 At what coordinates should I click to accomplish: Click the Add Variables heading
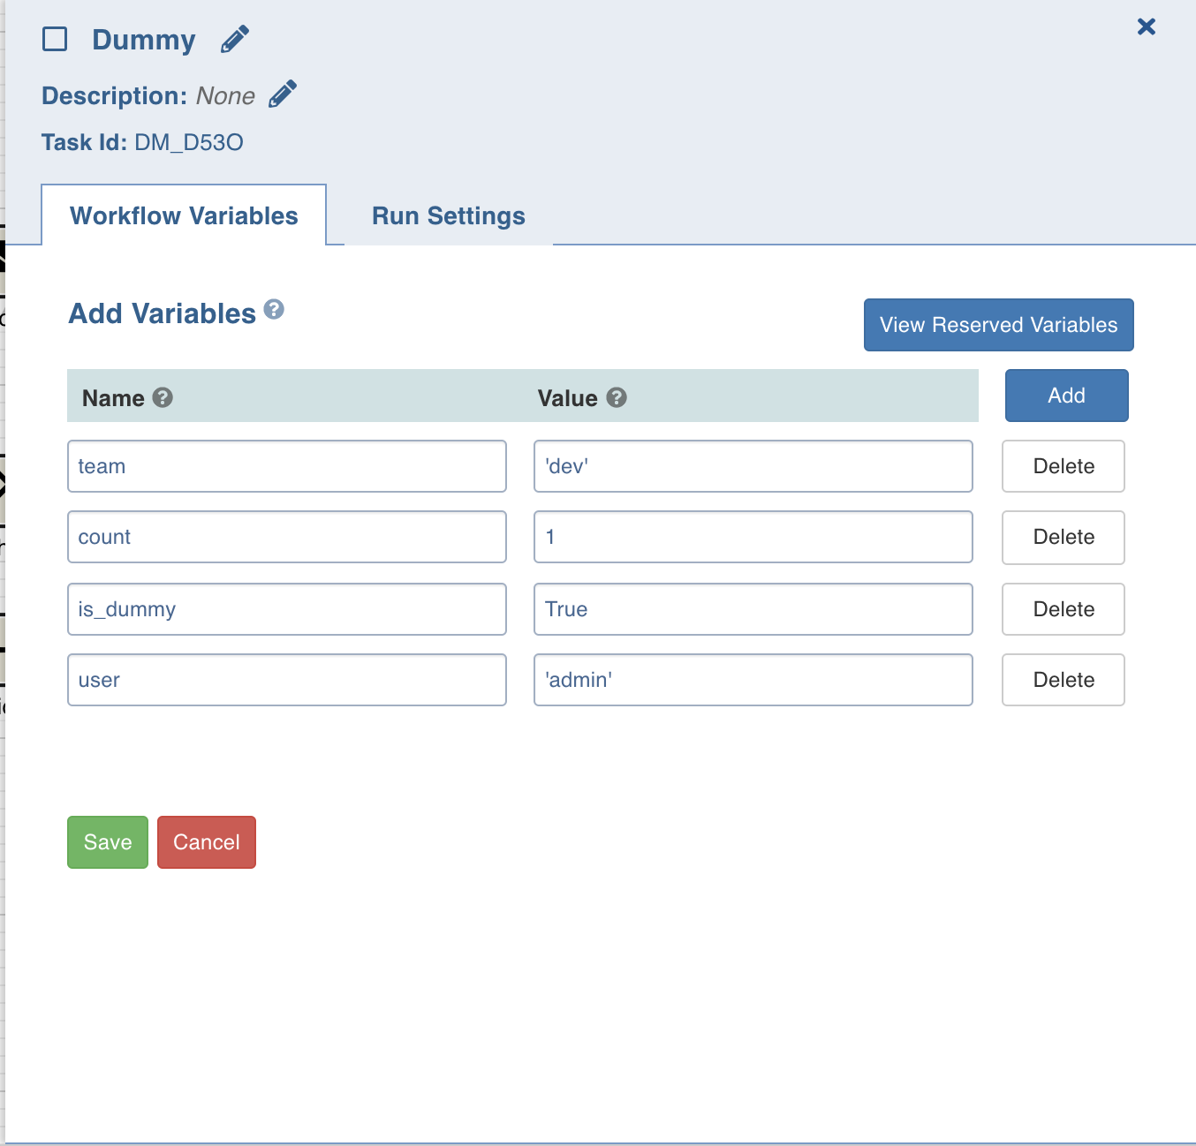pyautogui.click(x=163, y=313)
